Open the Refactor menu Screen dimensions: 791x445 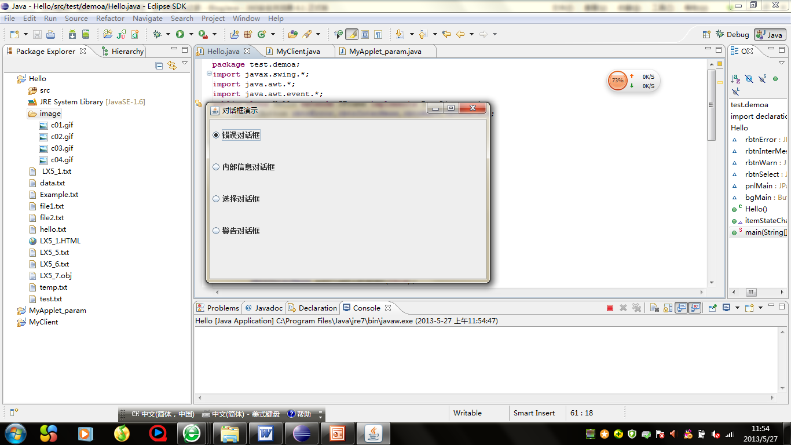coord(110,19)
